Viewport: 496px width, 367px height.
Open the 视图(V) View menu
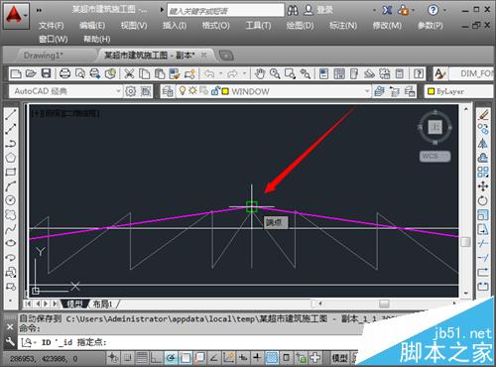134,26
